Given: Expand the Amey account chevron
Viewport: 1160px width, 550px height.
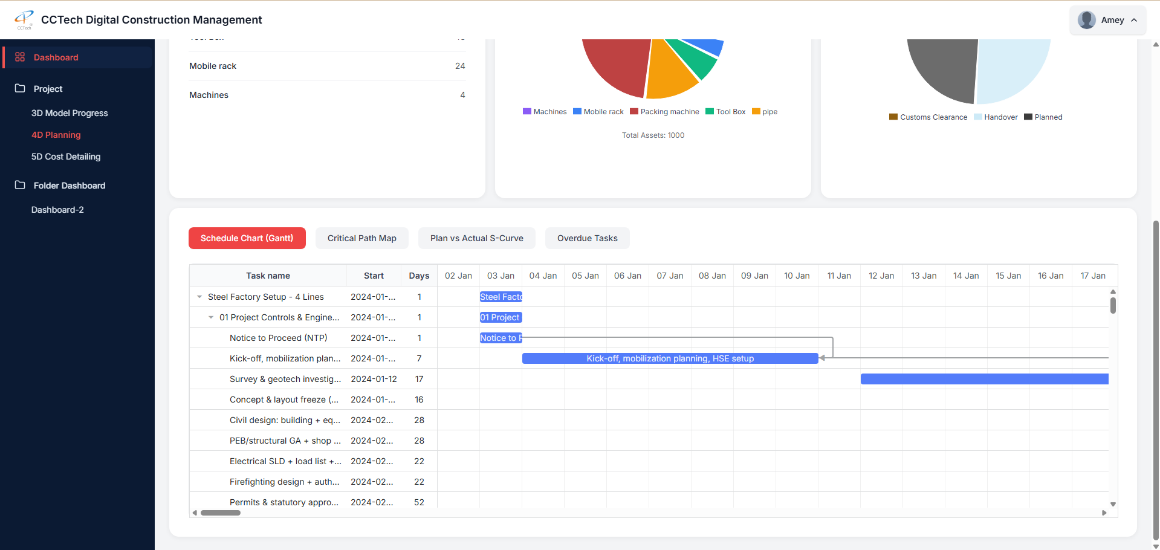Looking at the screenshot, I should point(1134,20).
